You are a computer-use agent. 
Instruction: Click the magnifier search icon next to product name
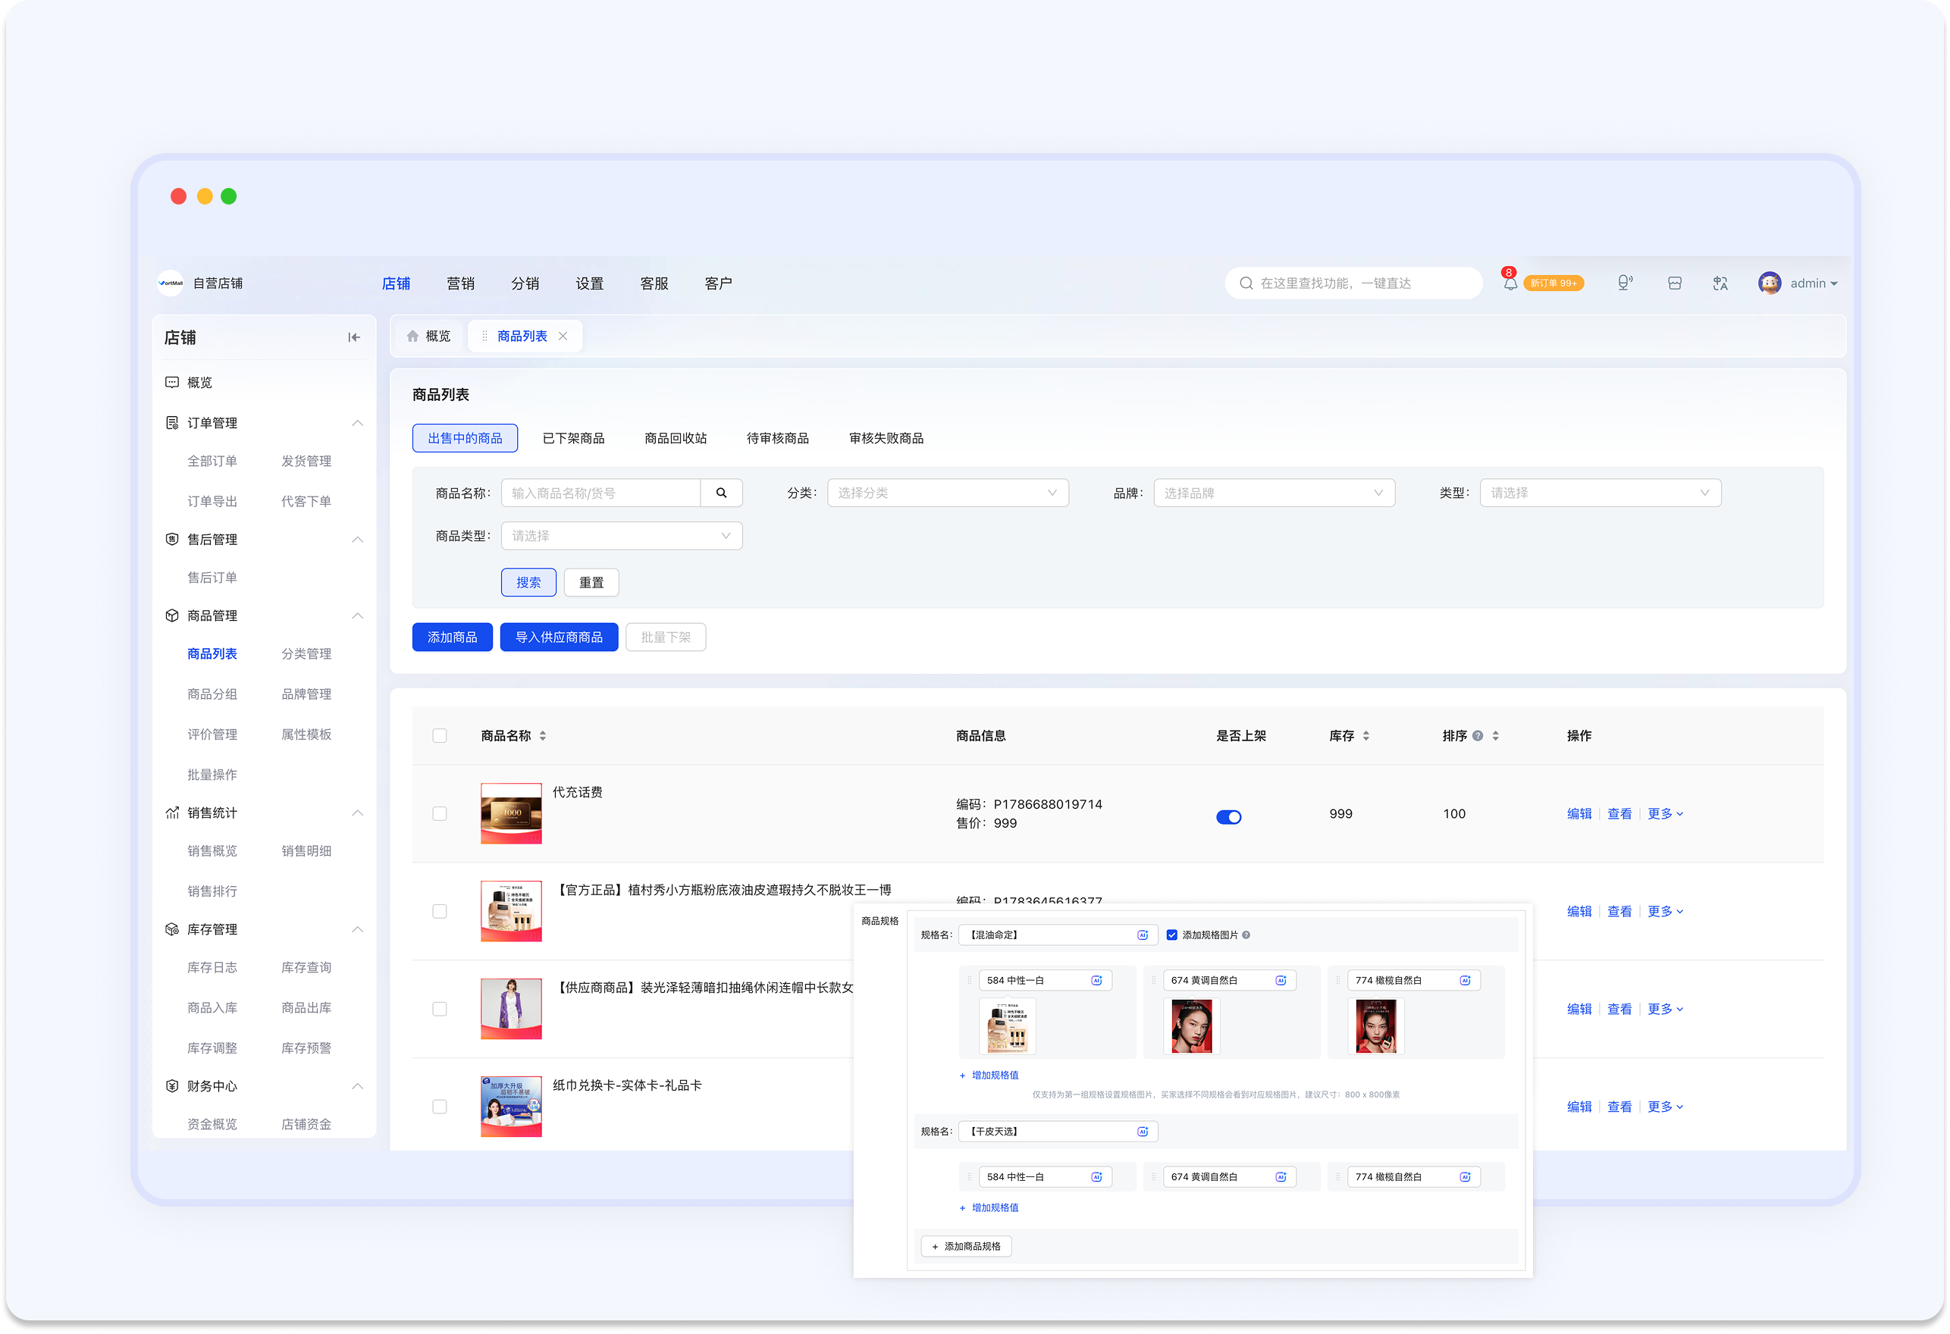[x=722, y=493]
